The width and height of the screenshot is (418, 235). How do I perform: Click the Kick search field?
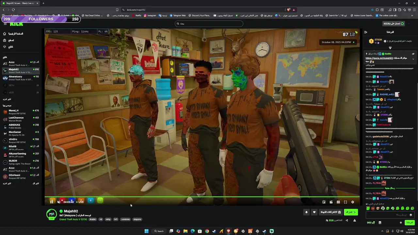point(209,23)
